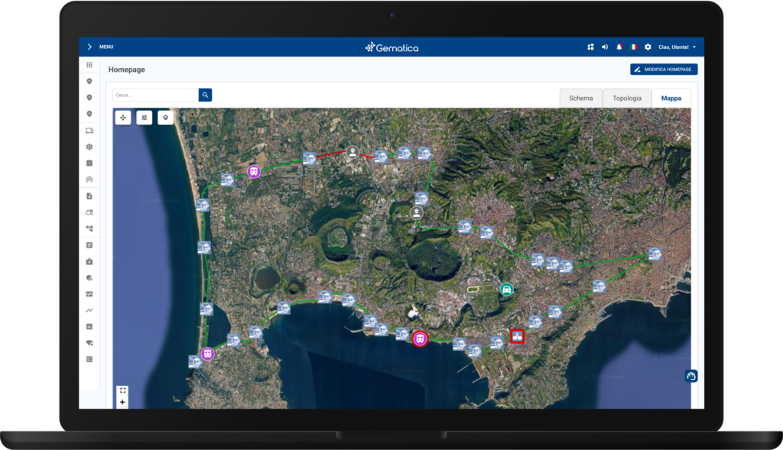783x450 pixels.
Task: Expand the MENU sidebar with the chevron
Action: (x=89, y=47)
